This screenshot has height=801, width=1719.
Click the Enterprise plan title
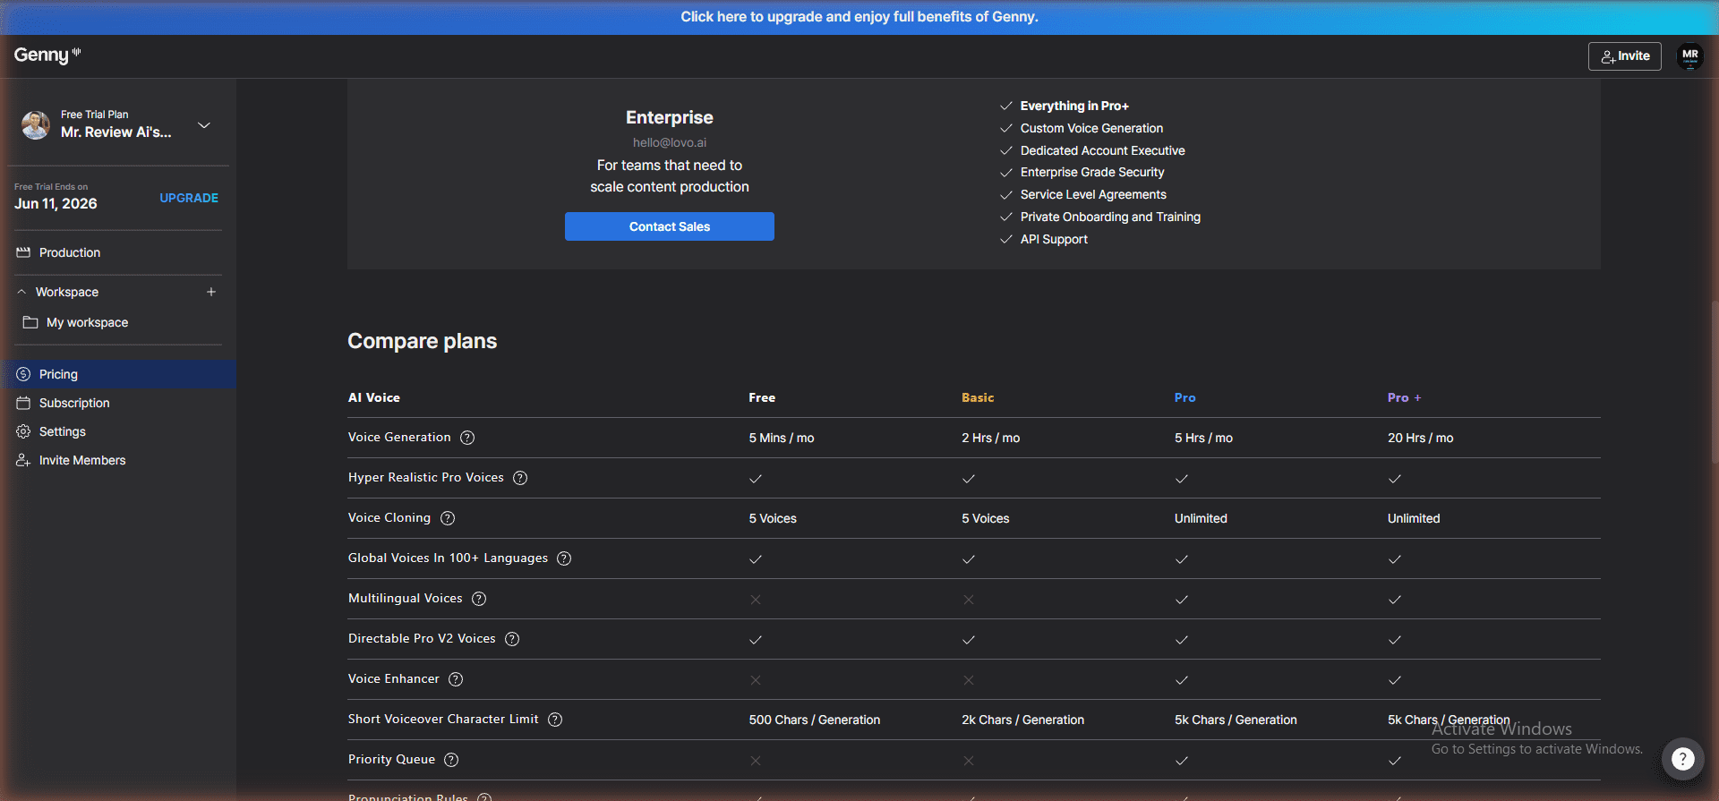670,117
